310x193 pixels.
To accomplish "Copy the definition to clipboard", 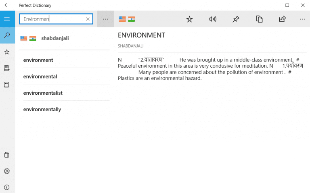I will coord(260,19).
